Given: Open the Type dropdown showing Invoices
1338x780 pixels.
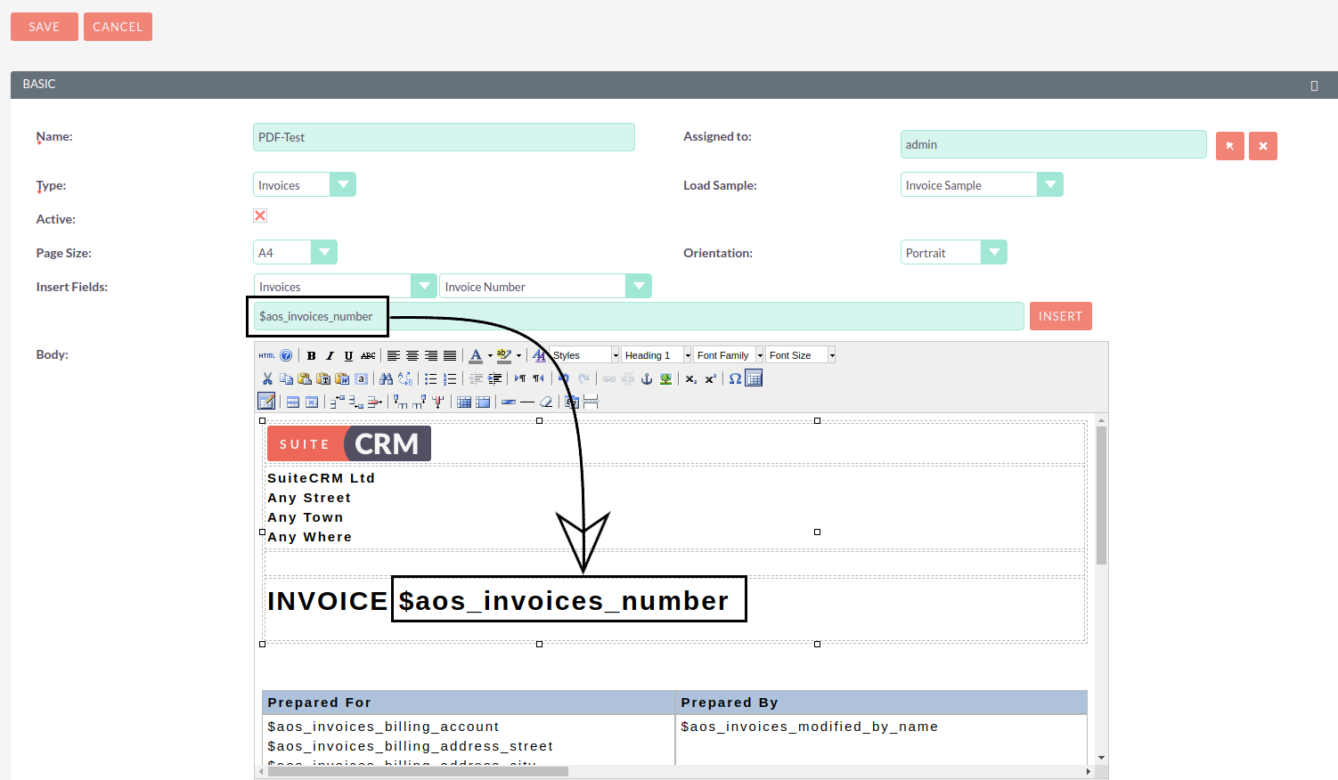Looking at the screenshot, I should tap(305, 184).
